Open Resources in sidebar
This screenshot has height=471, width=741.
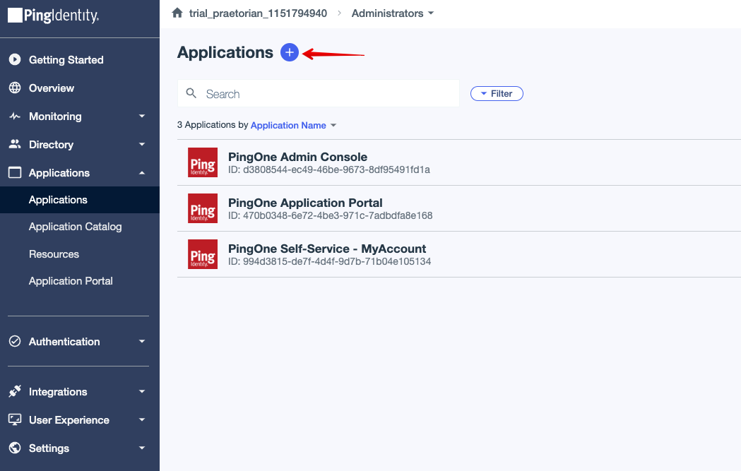pos(54,254)
